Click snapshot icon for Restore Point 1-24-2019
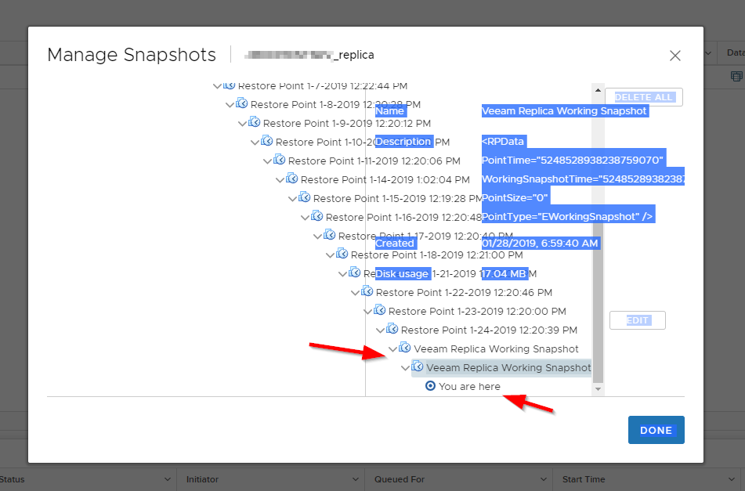745x491 pixels. (x=392, y=329)
